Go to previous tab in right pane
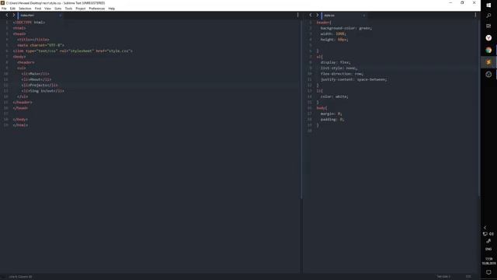 [311, 15]
